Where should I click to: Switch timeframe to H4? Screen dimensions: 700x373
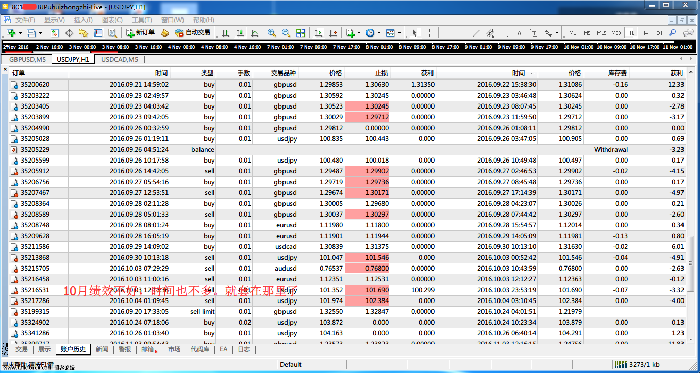(645, 33)
